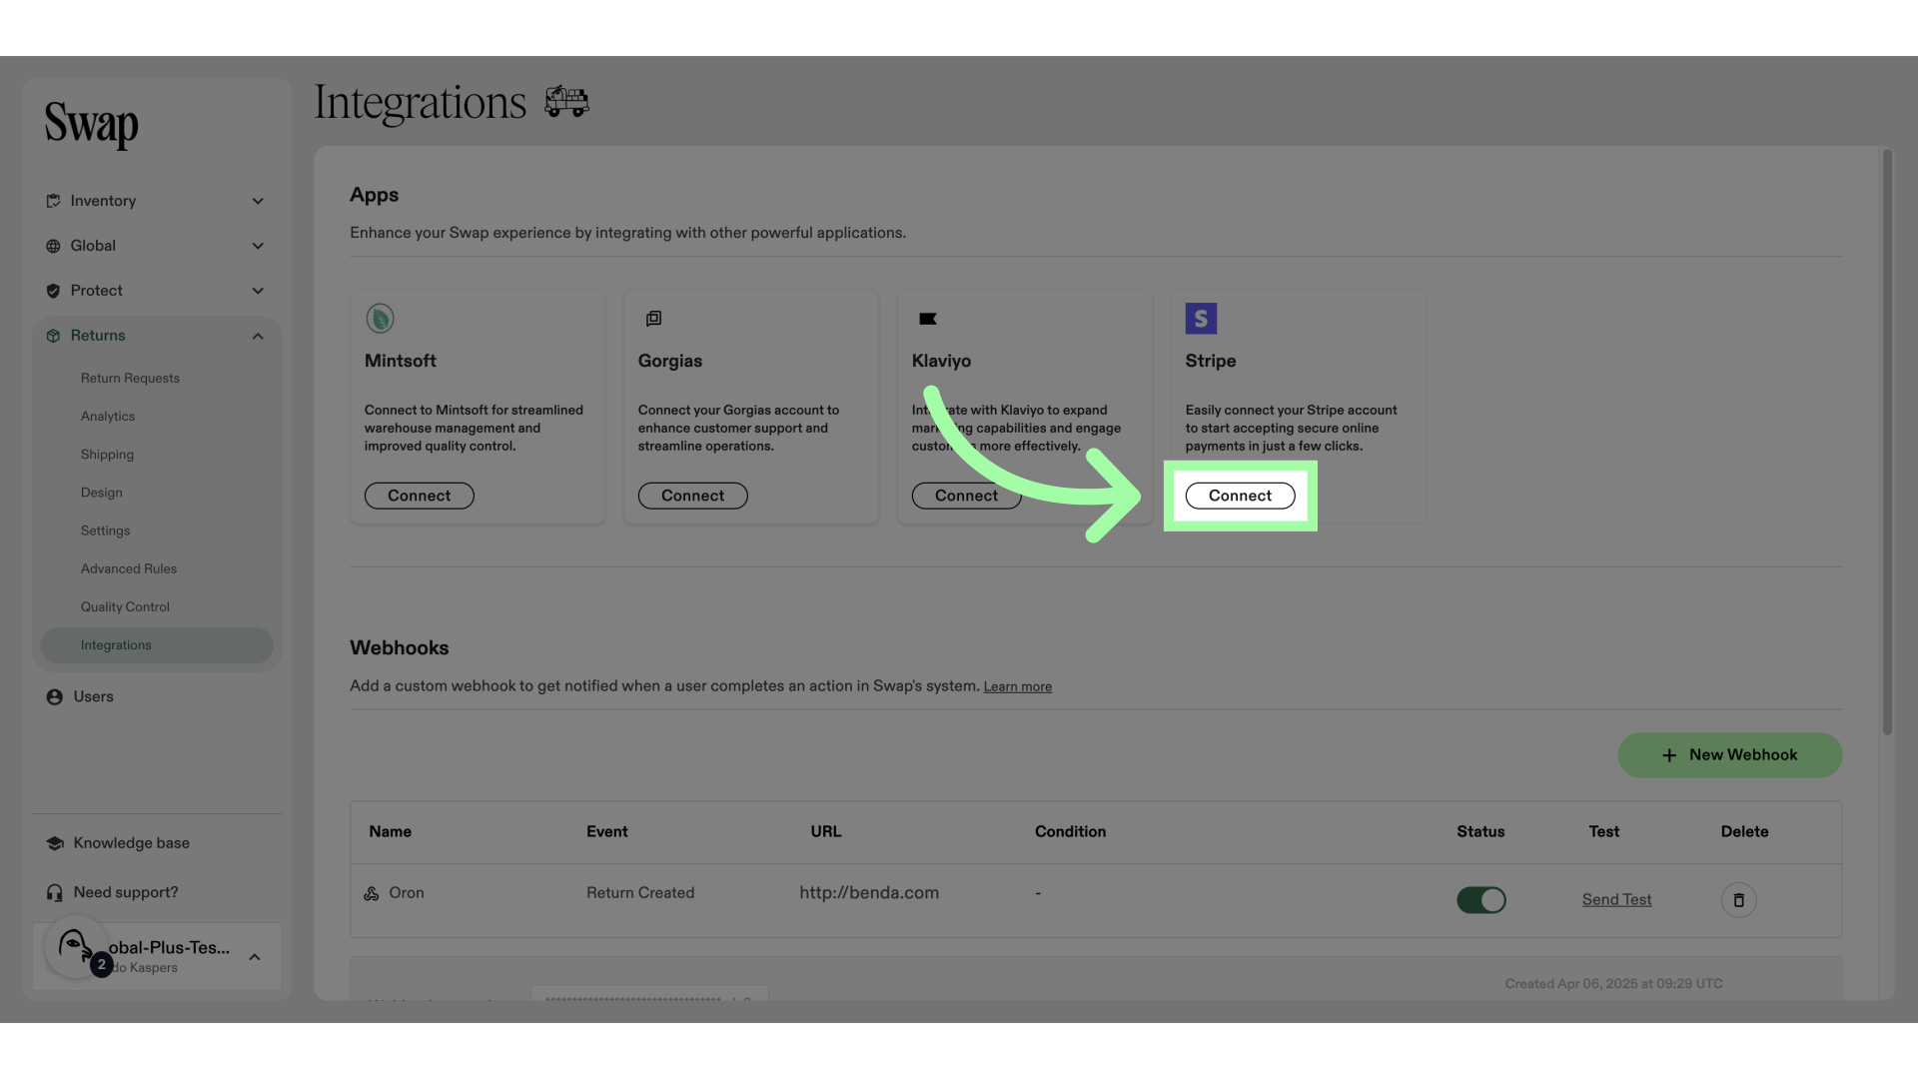Open Return Requests page
Image resolution: width=1918 pixels, height=1079 pixels.
pyautogui.click(x=130, y=379)
